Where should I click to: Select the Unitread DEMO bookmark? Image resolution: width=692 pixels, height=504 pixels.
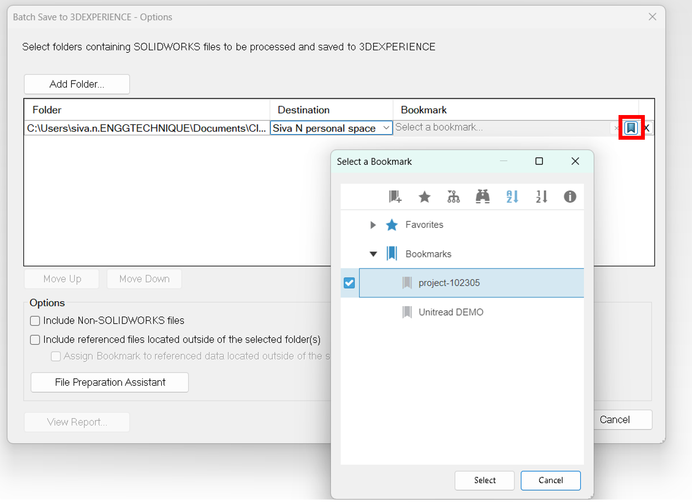[x=451, y=312]
